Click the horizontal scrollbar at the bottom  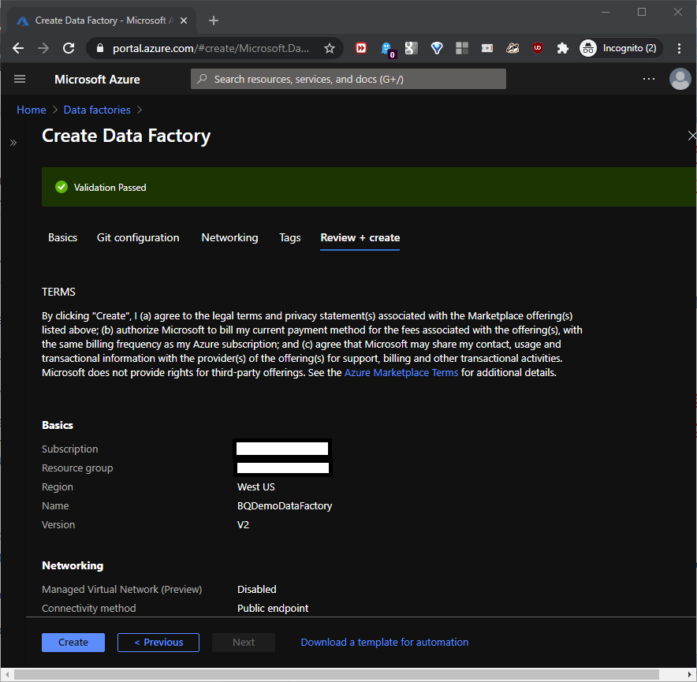click(x=336, y=674)
